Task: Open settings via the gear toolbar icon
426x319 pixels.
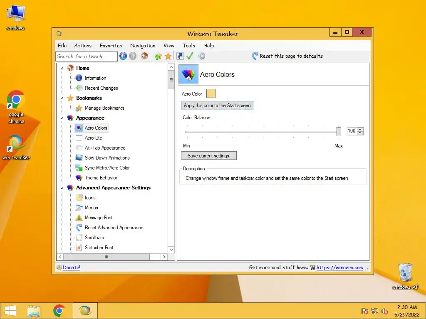Action: pos(202,56)
